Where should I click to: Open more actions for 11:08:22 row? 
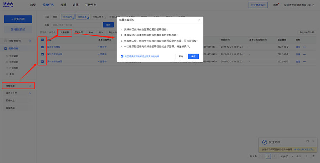coord(304,61)
